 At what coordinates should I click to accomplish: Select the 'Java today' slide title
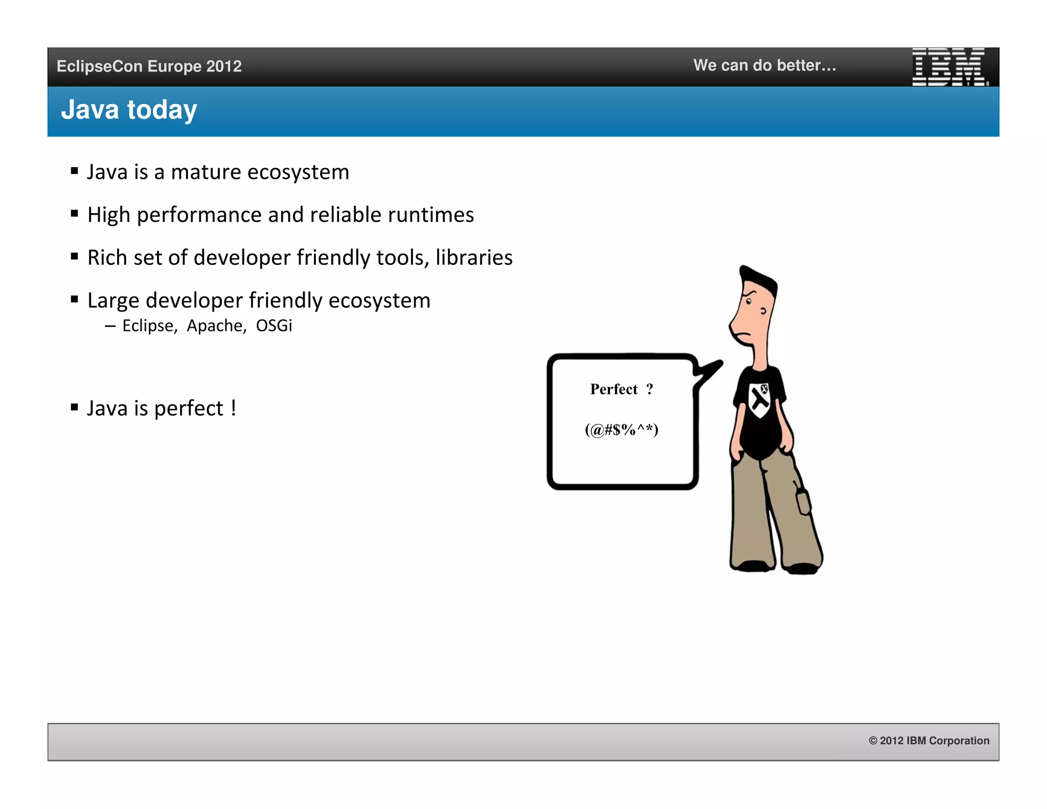tap(129, 110)
